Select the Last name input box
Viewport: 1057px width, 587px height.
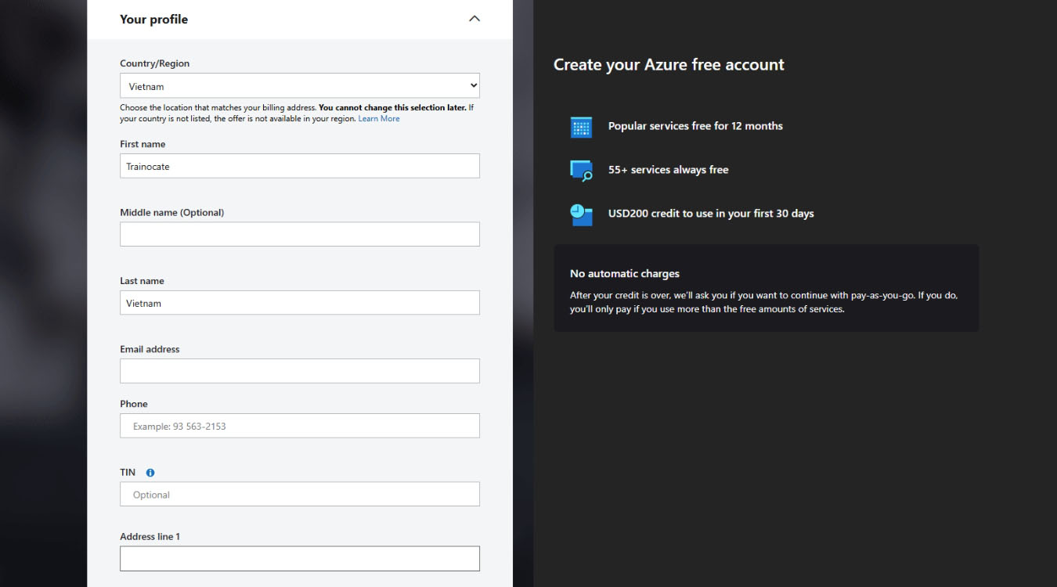coord(300,303)
